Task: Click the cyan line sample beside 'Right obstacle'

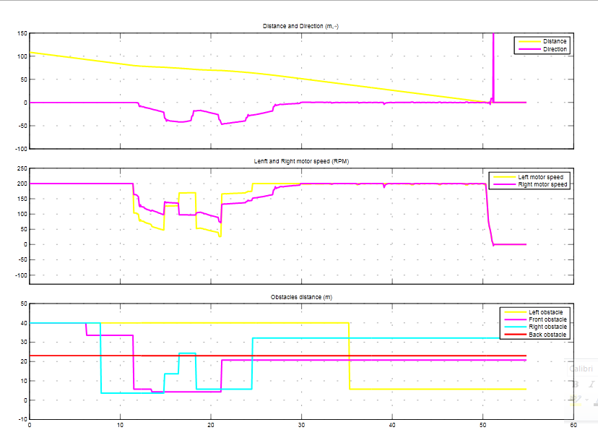Action: 515,327
